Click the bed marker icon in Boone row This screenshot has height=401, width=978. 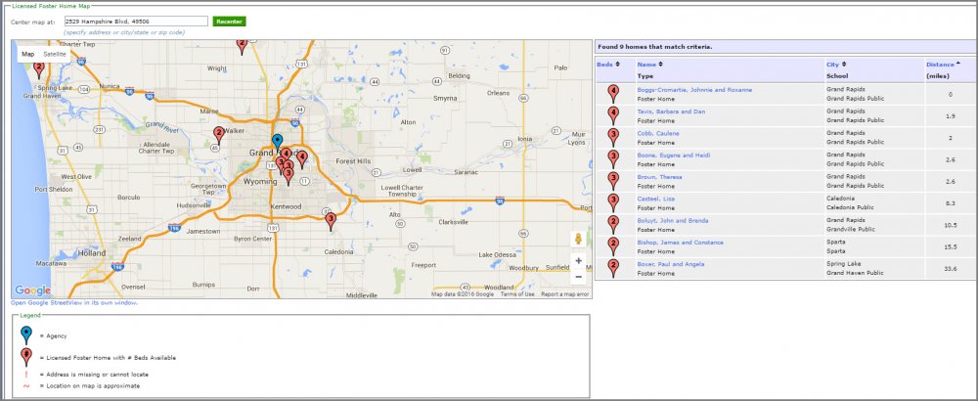pyautogui.click(x=613, y=159)
